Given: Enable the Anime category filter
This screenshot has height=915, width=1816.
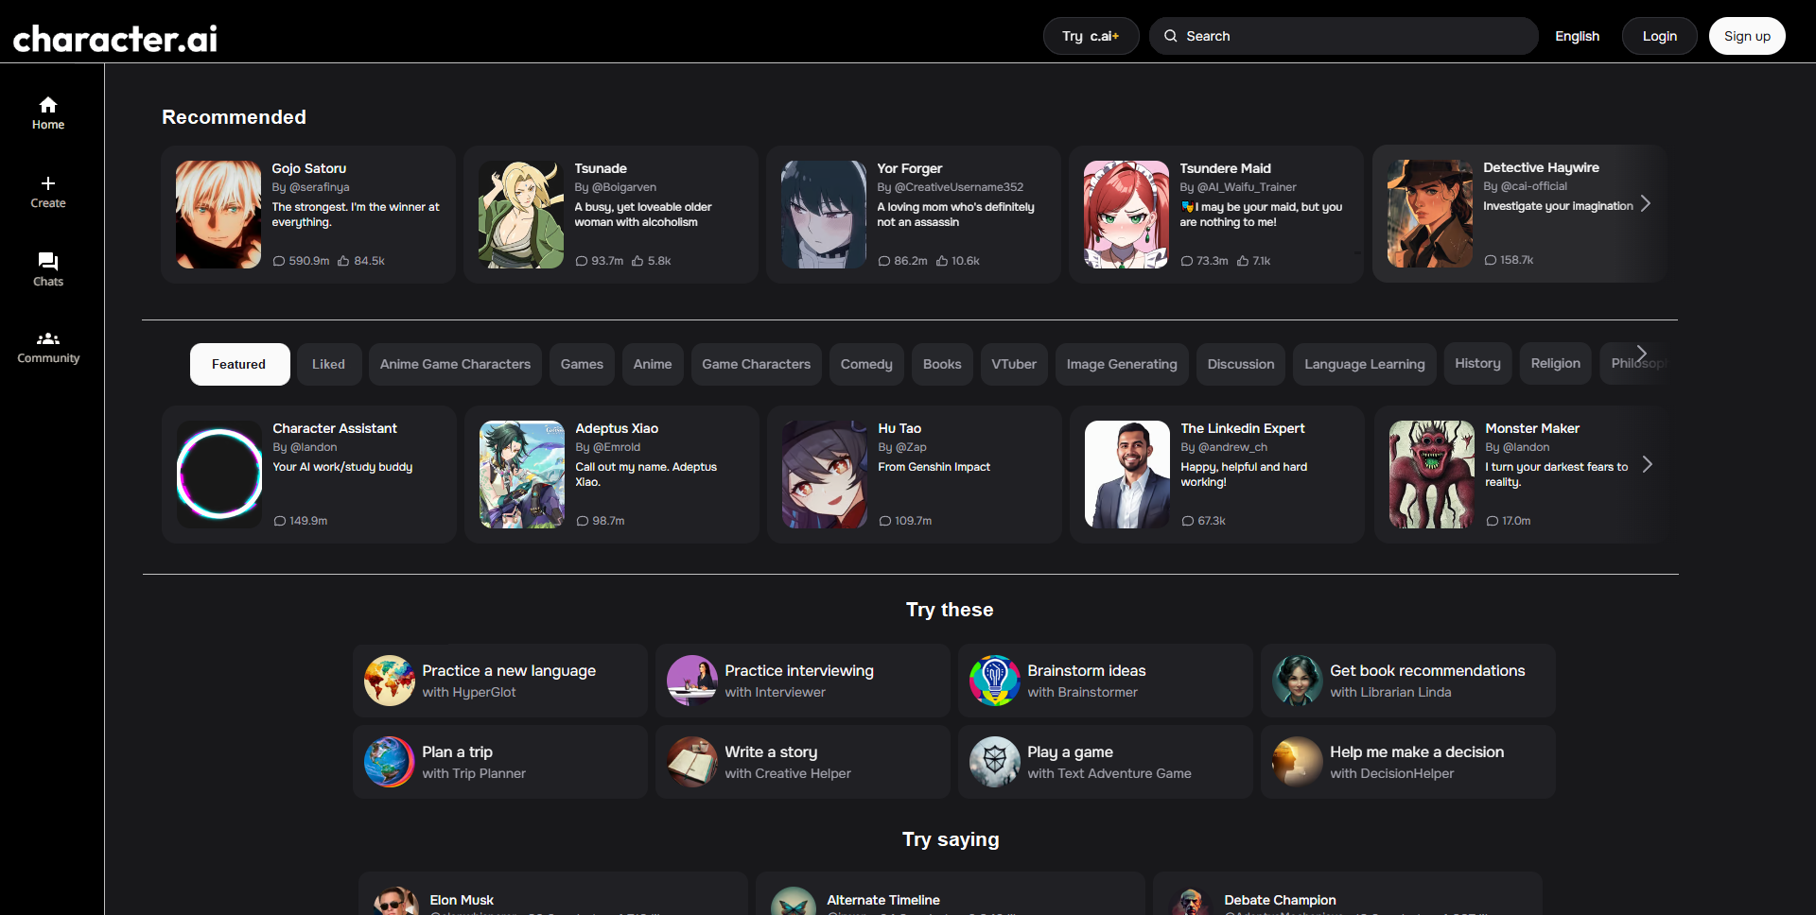Looking at the screenshot, I should [x=653, y=364].
